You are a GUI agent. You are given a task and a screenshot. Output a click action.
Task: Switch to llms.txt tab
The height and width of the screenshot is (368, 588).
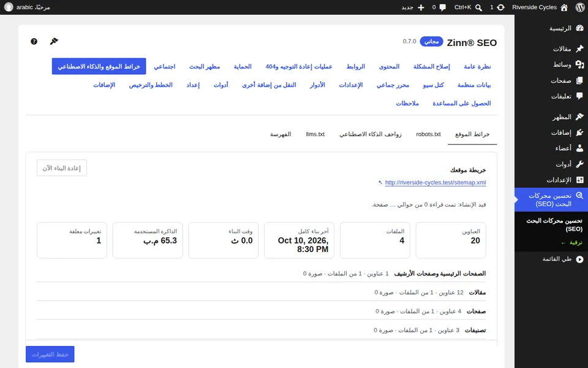[315, 134]
